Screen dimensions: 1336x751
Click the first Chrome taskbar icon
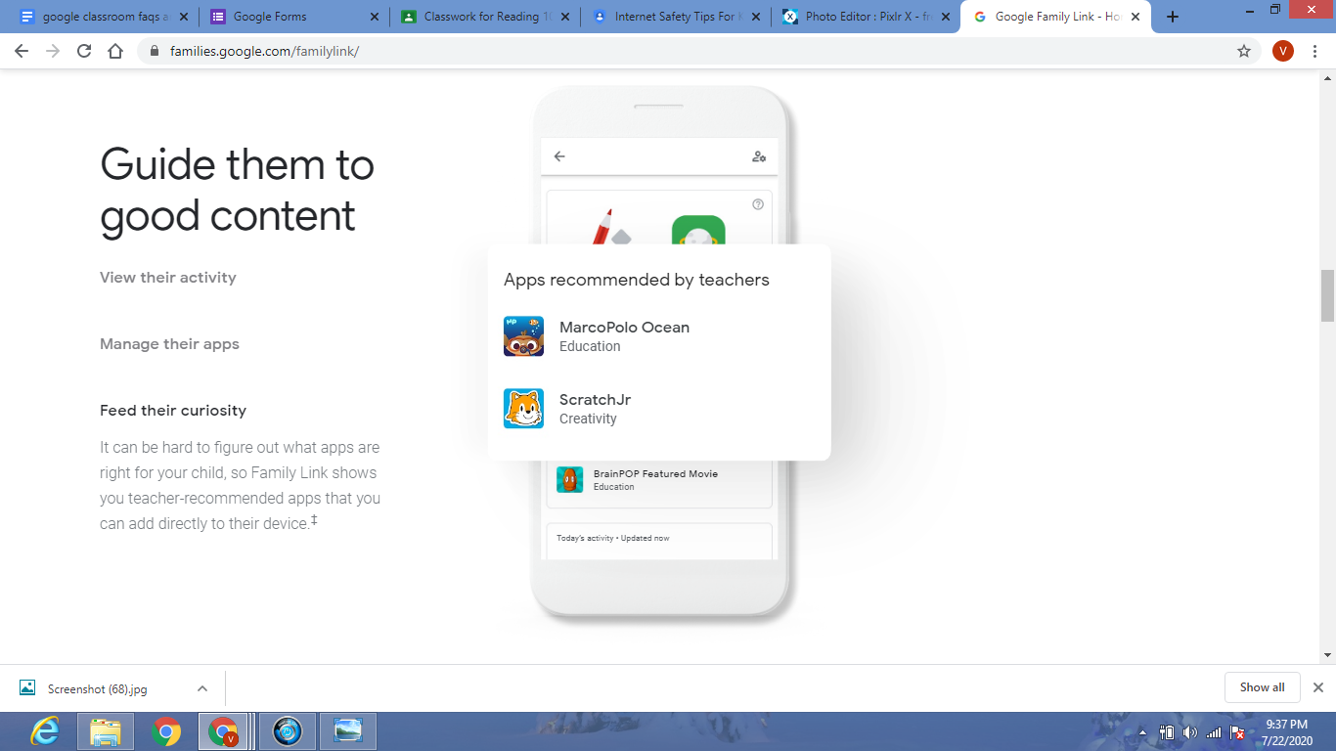point(167,731)
